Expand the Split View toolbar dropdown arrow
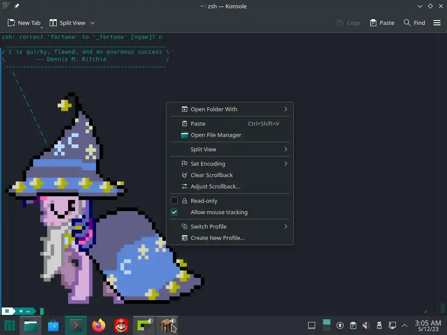 point(93,23)
